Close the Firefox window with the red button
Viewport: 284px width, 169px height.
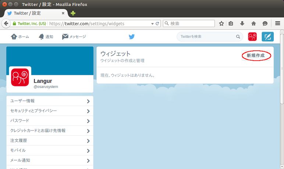tap(5, 4)
